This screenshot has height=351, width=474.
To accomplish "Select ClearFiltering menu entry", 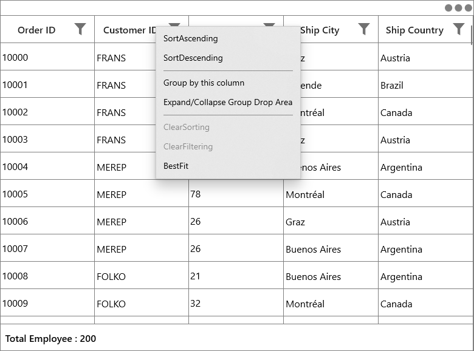I will tap(228, 146).
